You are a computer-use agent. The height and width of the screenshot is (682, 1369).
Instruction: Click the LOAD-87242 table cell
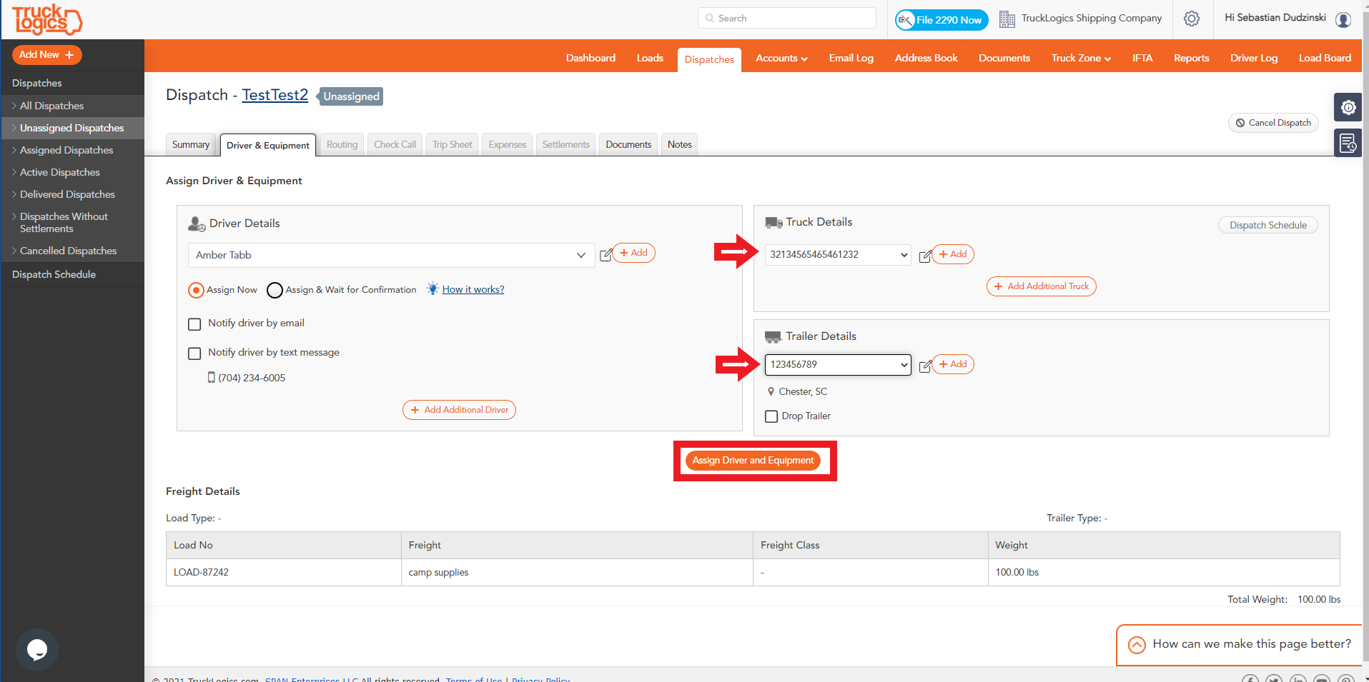click(284, 572)
